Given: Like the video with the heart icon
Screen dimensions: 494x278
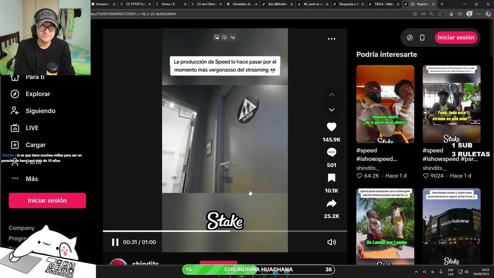Looking at the screenshot, I should click(x=332, y=127).
